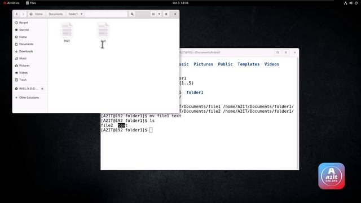The image size is (361, 203).
Task: Click 'Pictures' in terminal output
Action: [x=203, y=64]
